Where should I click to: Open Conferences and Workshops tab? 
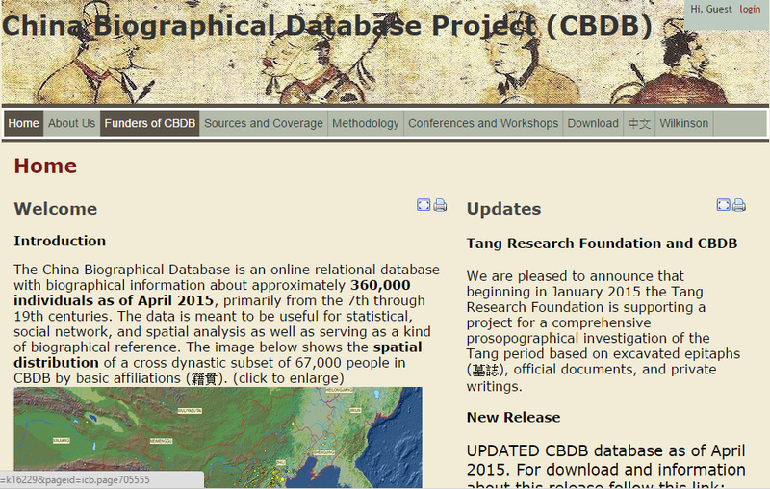[483, 123]
